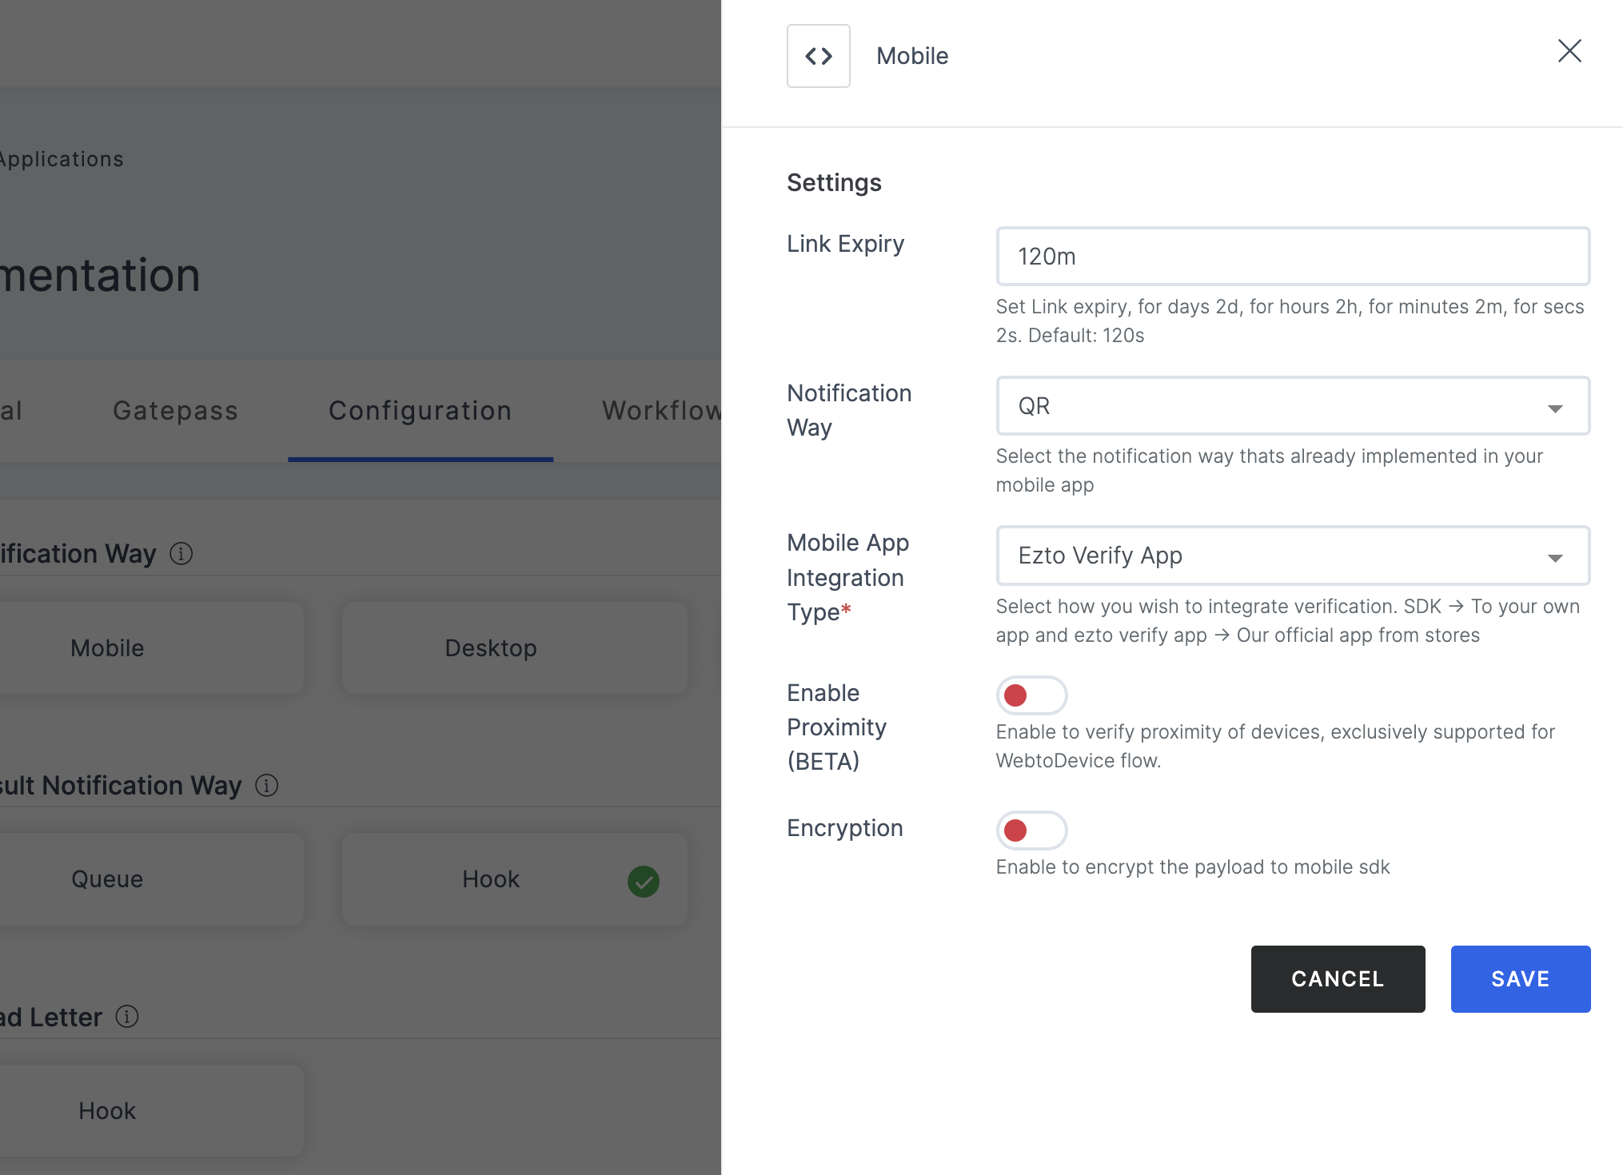Click the info icon next to Notification Way heading

181,553
